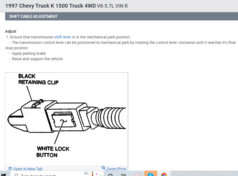Launch Google Chrome from the taskbar

164,174
